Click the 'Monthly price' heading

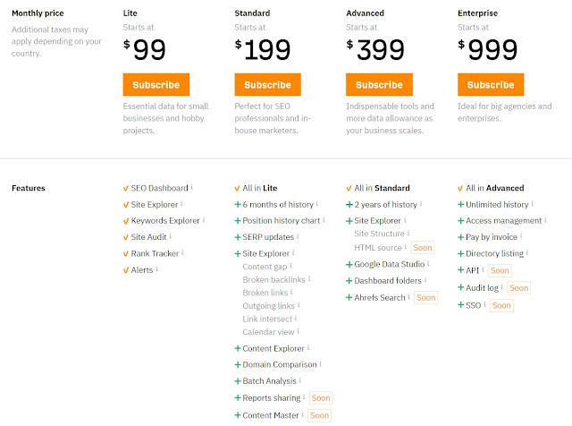point(38,13)
